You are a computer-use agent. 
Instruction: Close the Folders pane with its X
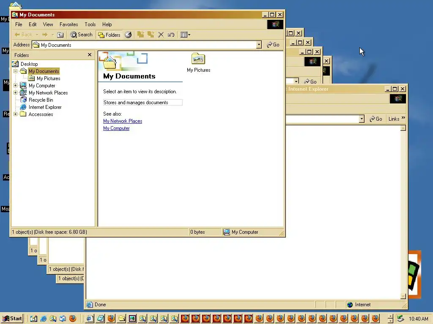tap(90, 55)
